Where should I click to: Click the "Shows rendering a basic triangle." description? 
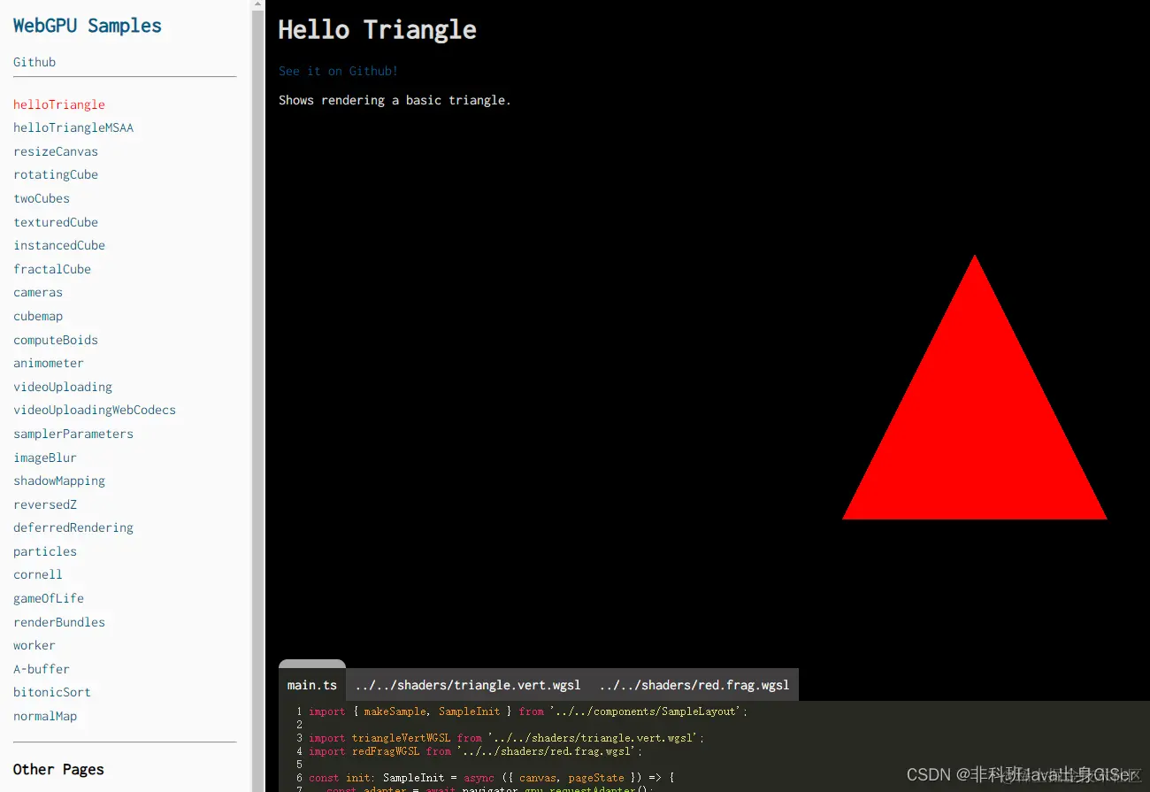(x=395, y=100)
